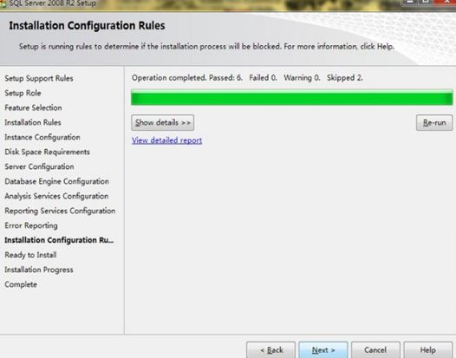Select Error Reporting step
This screenshot has width=456, height=358.
tap(31, 225)
